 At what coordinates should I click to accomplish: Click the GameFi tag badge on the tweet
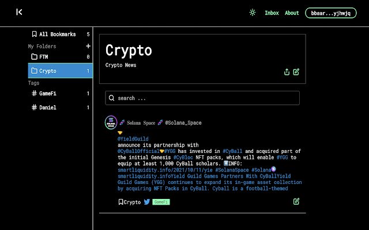[161, 202]
